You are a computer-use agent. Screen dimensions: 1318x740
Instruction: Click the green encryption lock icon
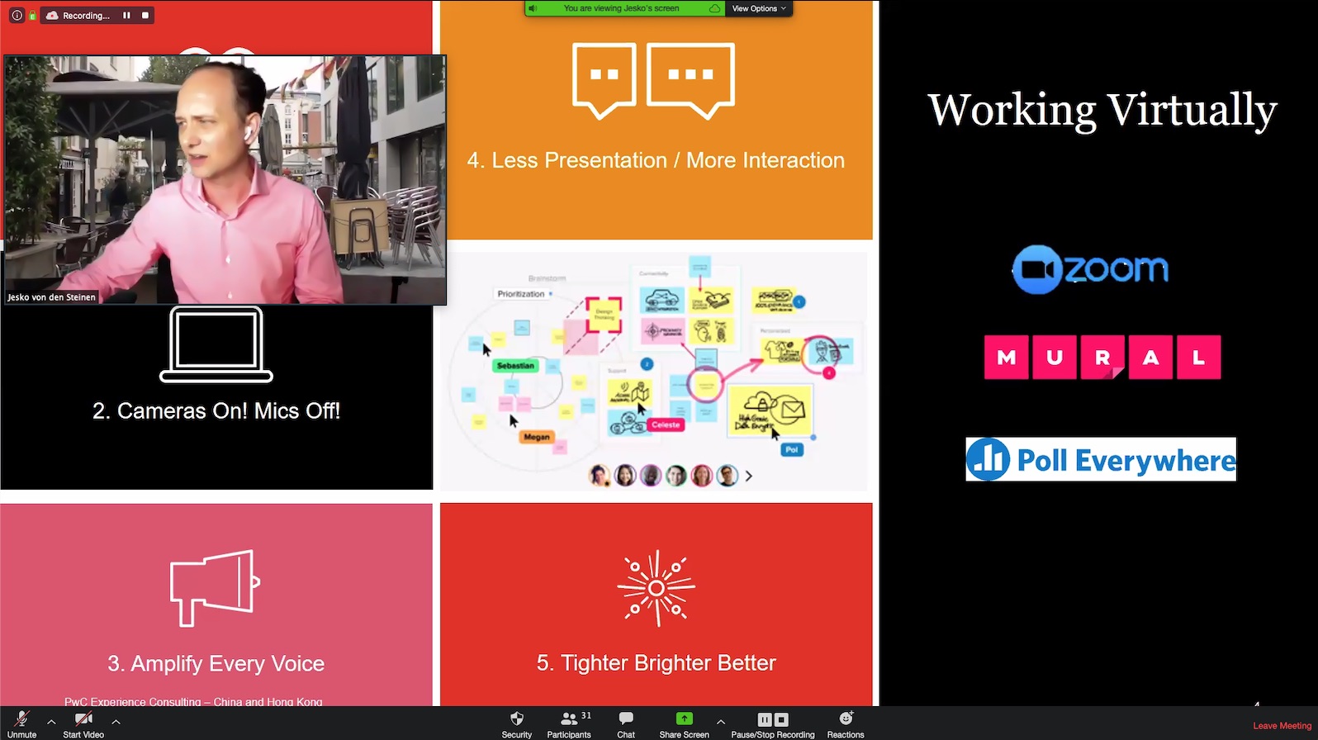pyautogui.click(x=32, y=16)
